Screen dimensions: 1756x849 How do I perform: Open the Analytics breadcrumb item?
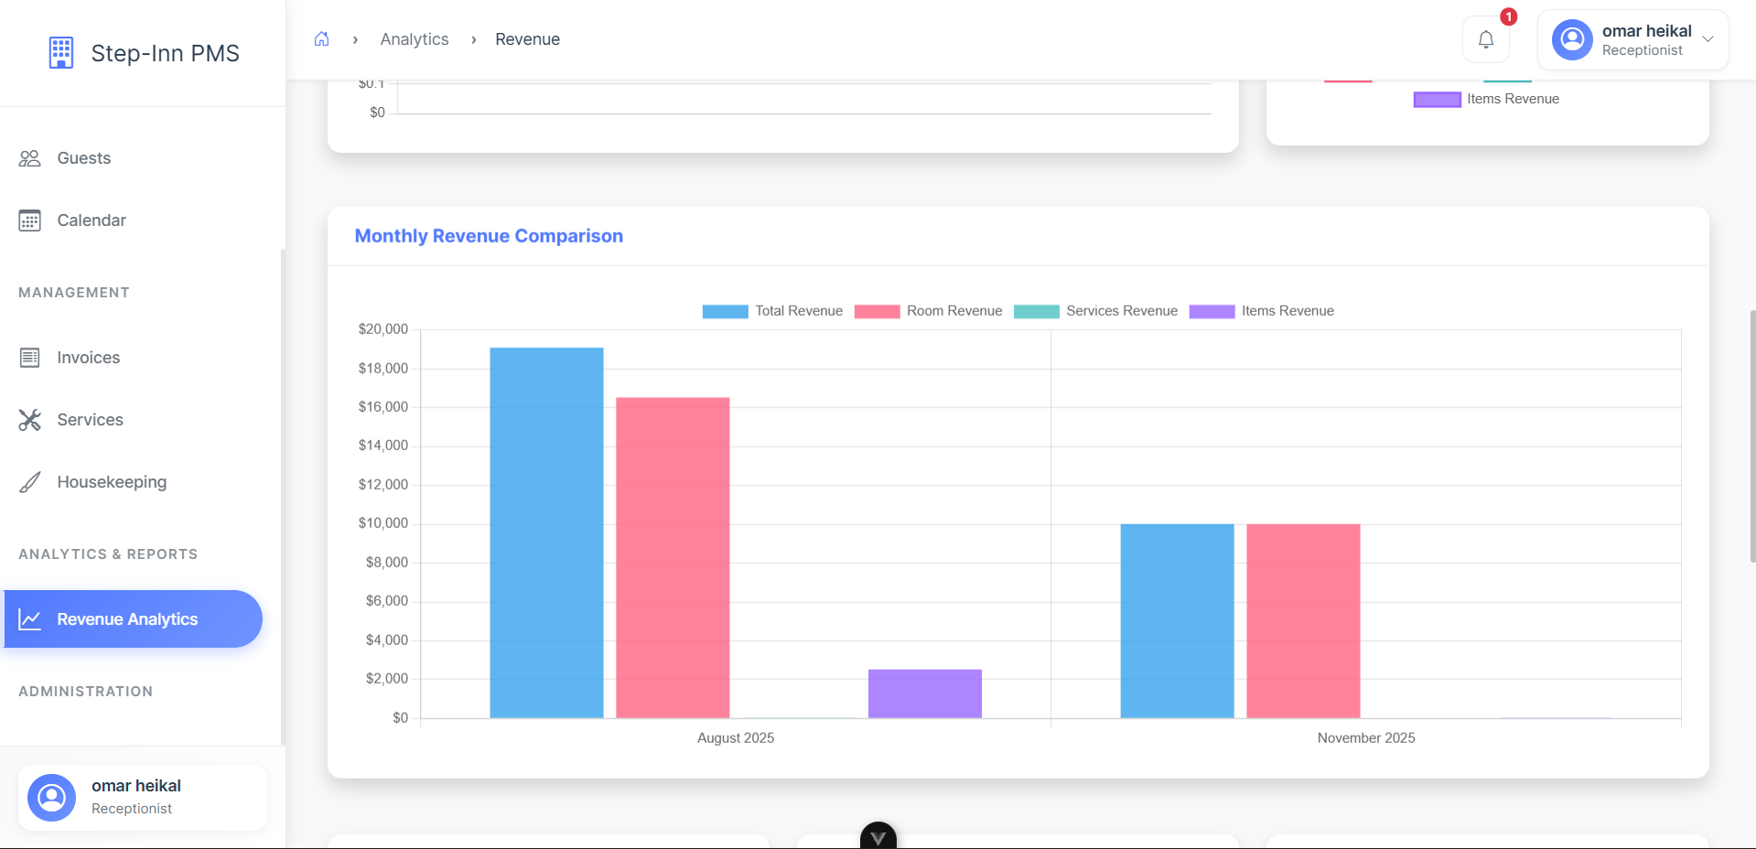(414, 38)
